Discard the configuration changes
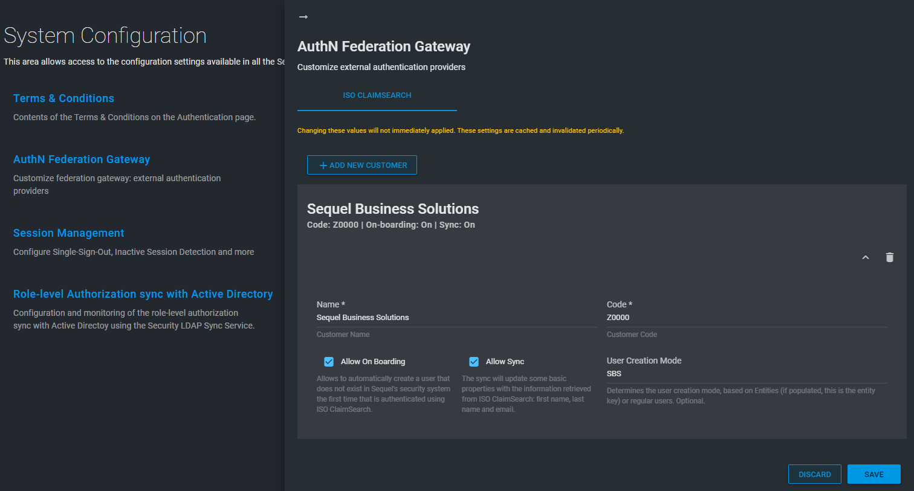This screenshot has height=491, width=914. click(x=815, y=474)
